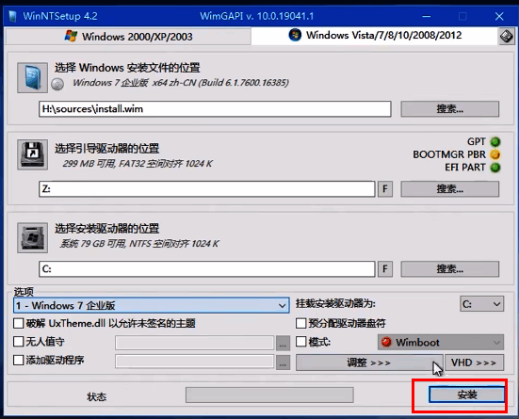Click 搜索 button for boot drive
519x419 pixels.
(x=450, y=189)
